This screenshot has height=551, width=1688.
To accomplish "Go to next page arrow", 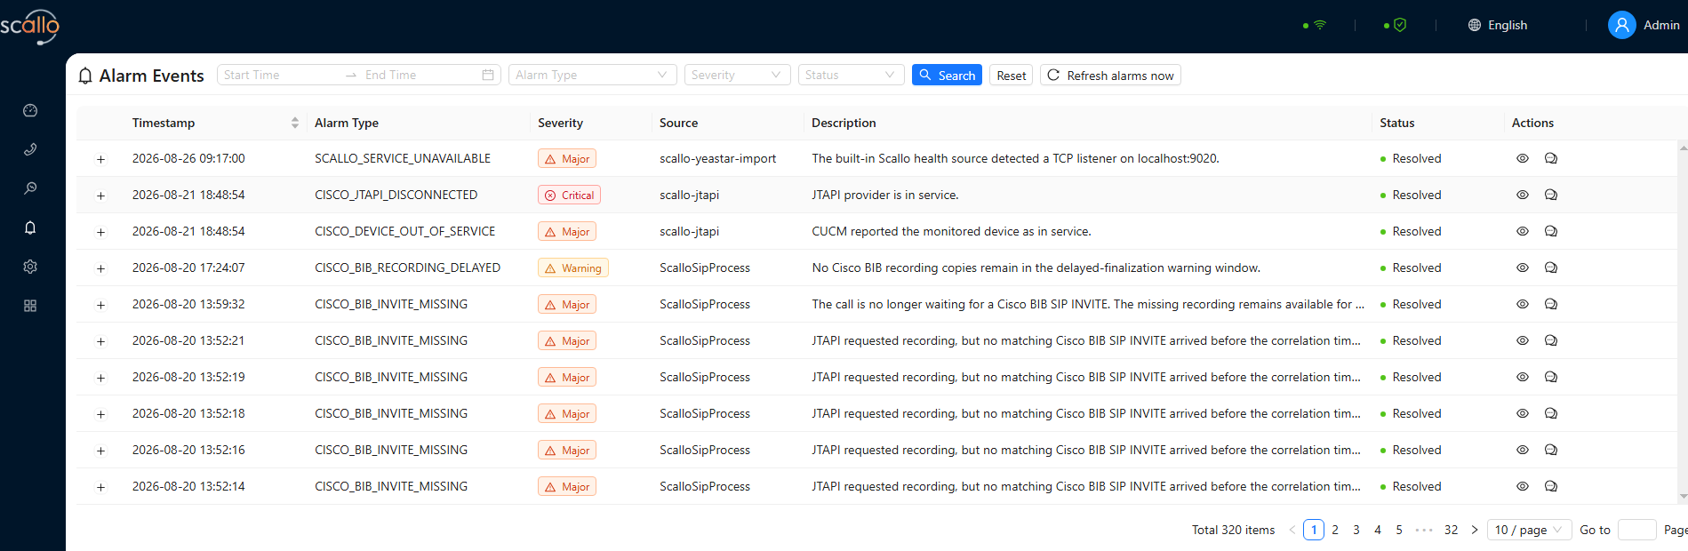I will [x=1475, y=530].
